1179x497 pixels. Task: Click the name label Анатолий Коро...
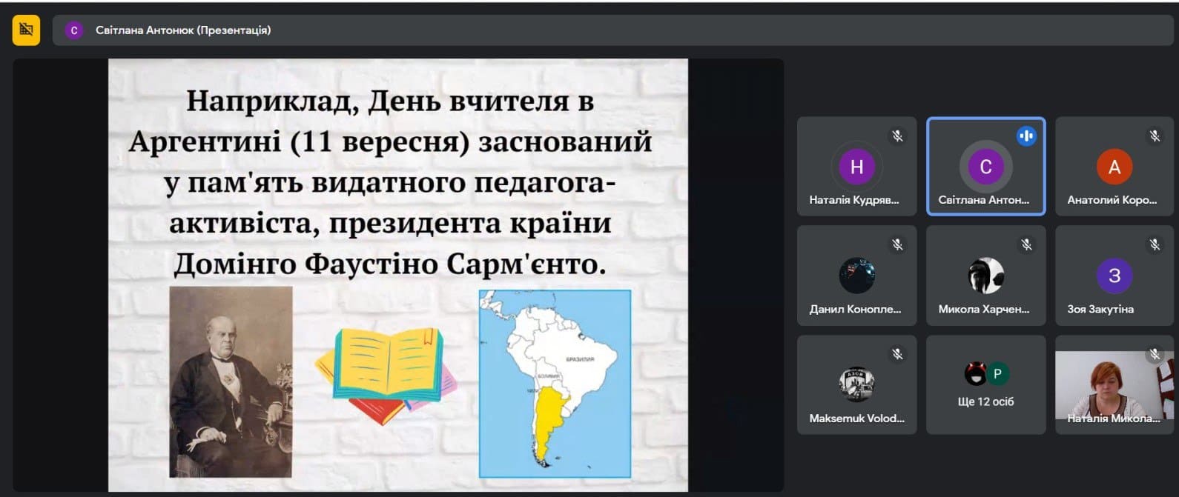click(x=1112, y=200)
